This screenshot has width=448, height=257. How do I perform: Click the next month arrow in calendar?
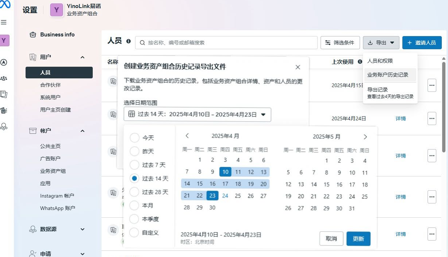(x=365, y=137)
